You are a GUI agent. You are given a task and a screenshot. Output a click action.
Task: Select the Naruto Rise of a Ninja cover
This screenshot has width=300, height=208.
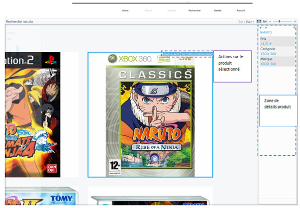150,114
